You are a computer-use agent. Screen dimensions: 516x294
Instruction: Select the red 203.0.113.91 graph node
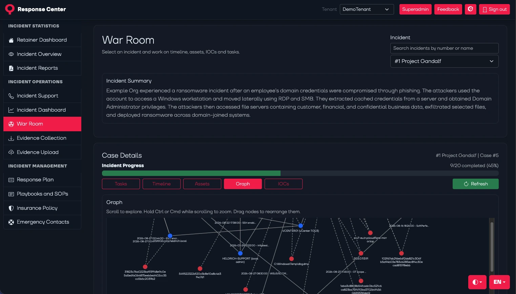[361, 253]
